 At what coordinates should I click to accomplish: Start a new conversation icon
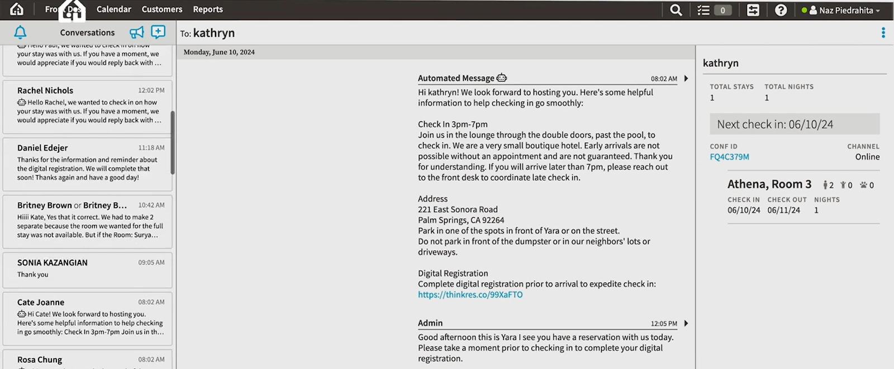pos(158,32)
